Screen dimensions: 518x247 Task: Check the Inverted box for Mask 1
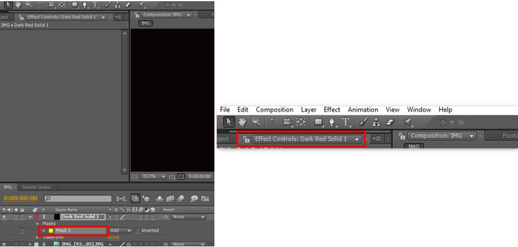click(138, 230)
